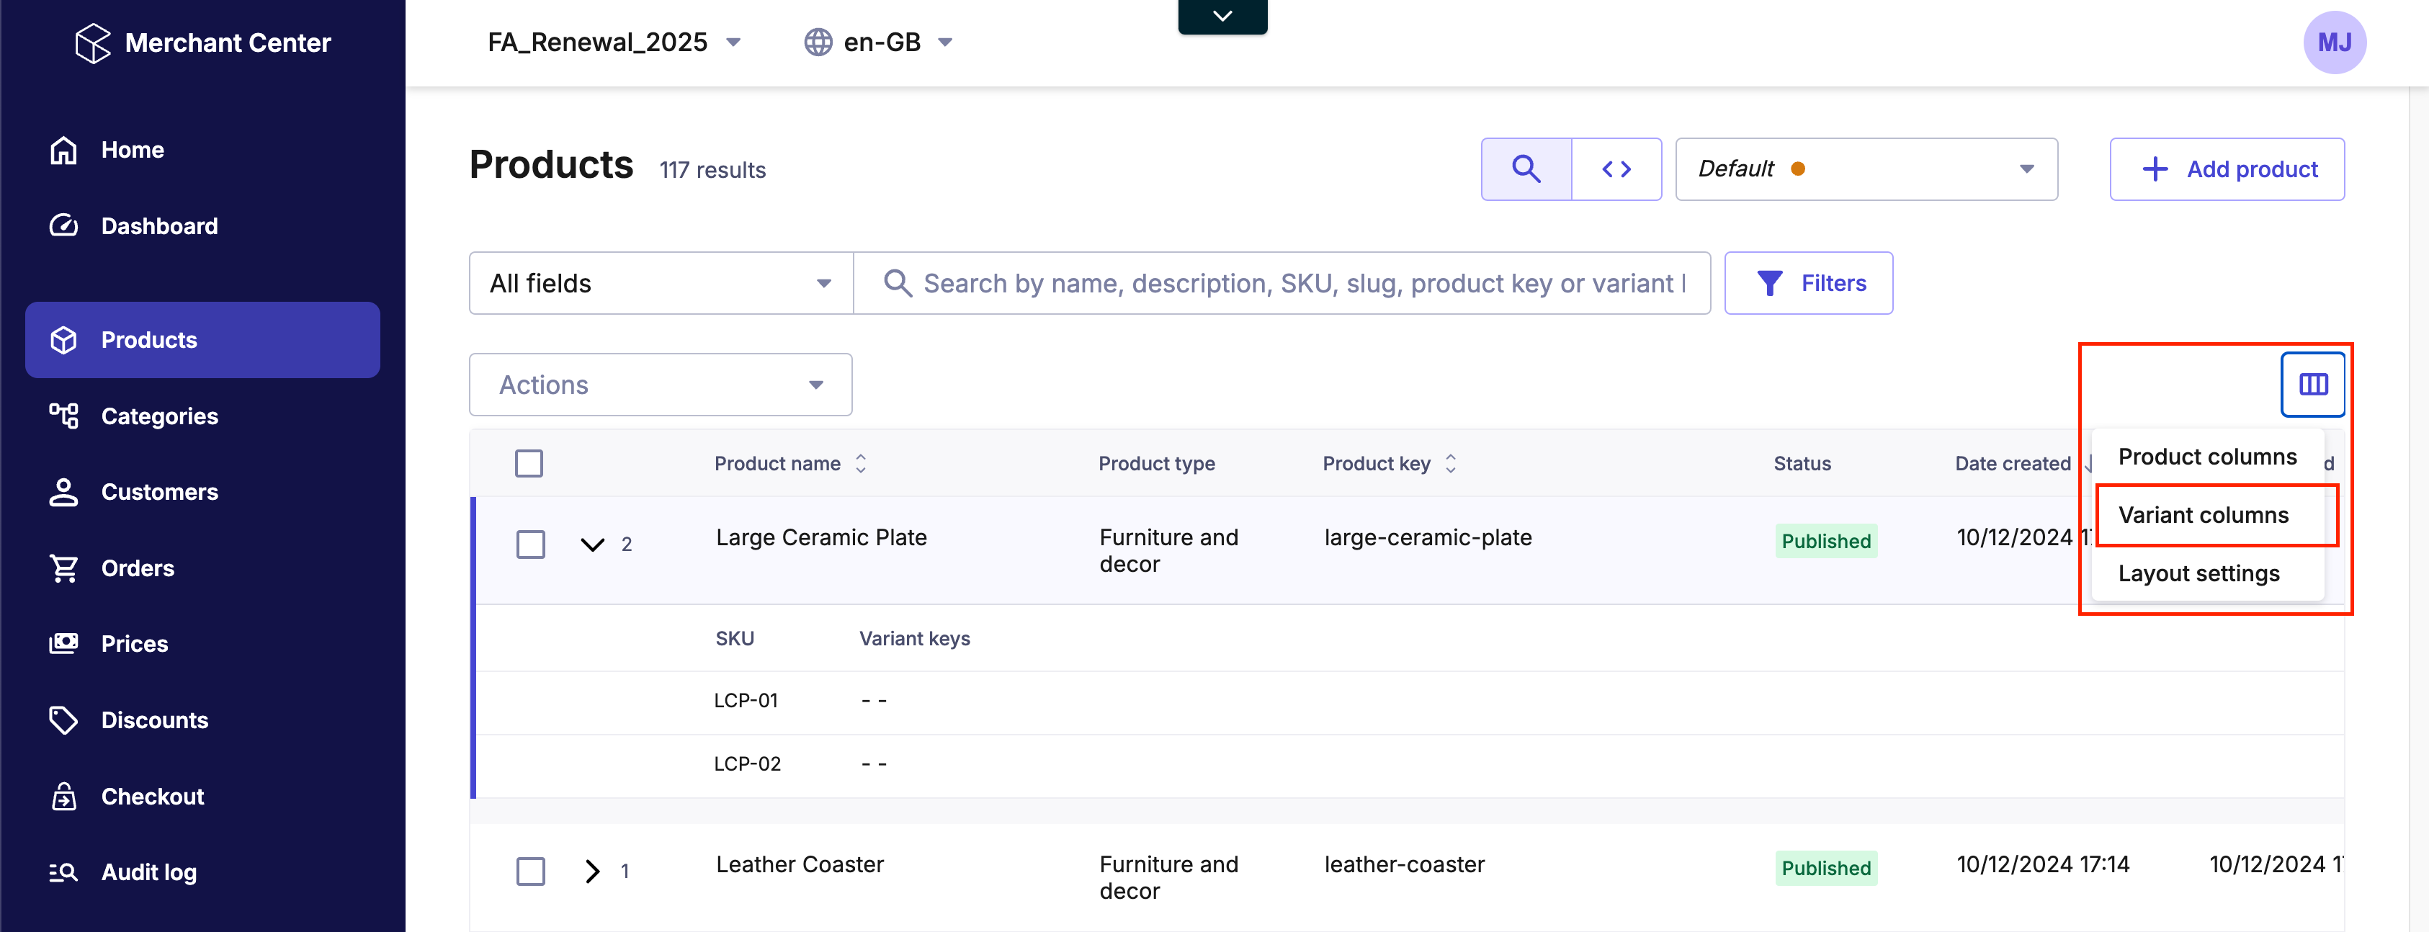2429x932 pixels.
Task: Go to Discounts via tag icon
Action: point(63,720)
